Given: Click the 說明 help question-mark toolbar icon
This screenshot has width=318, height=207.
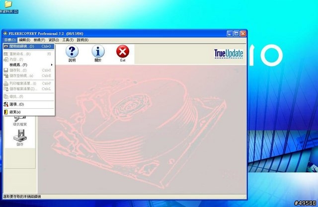Looking at the screenshot, I should click(72, 54).
